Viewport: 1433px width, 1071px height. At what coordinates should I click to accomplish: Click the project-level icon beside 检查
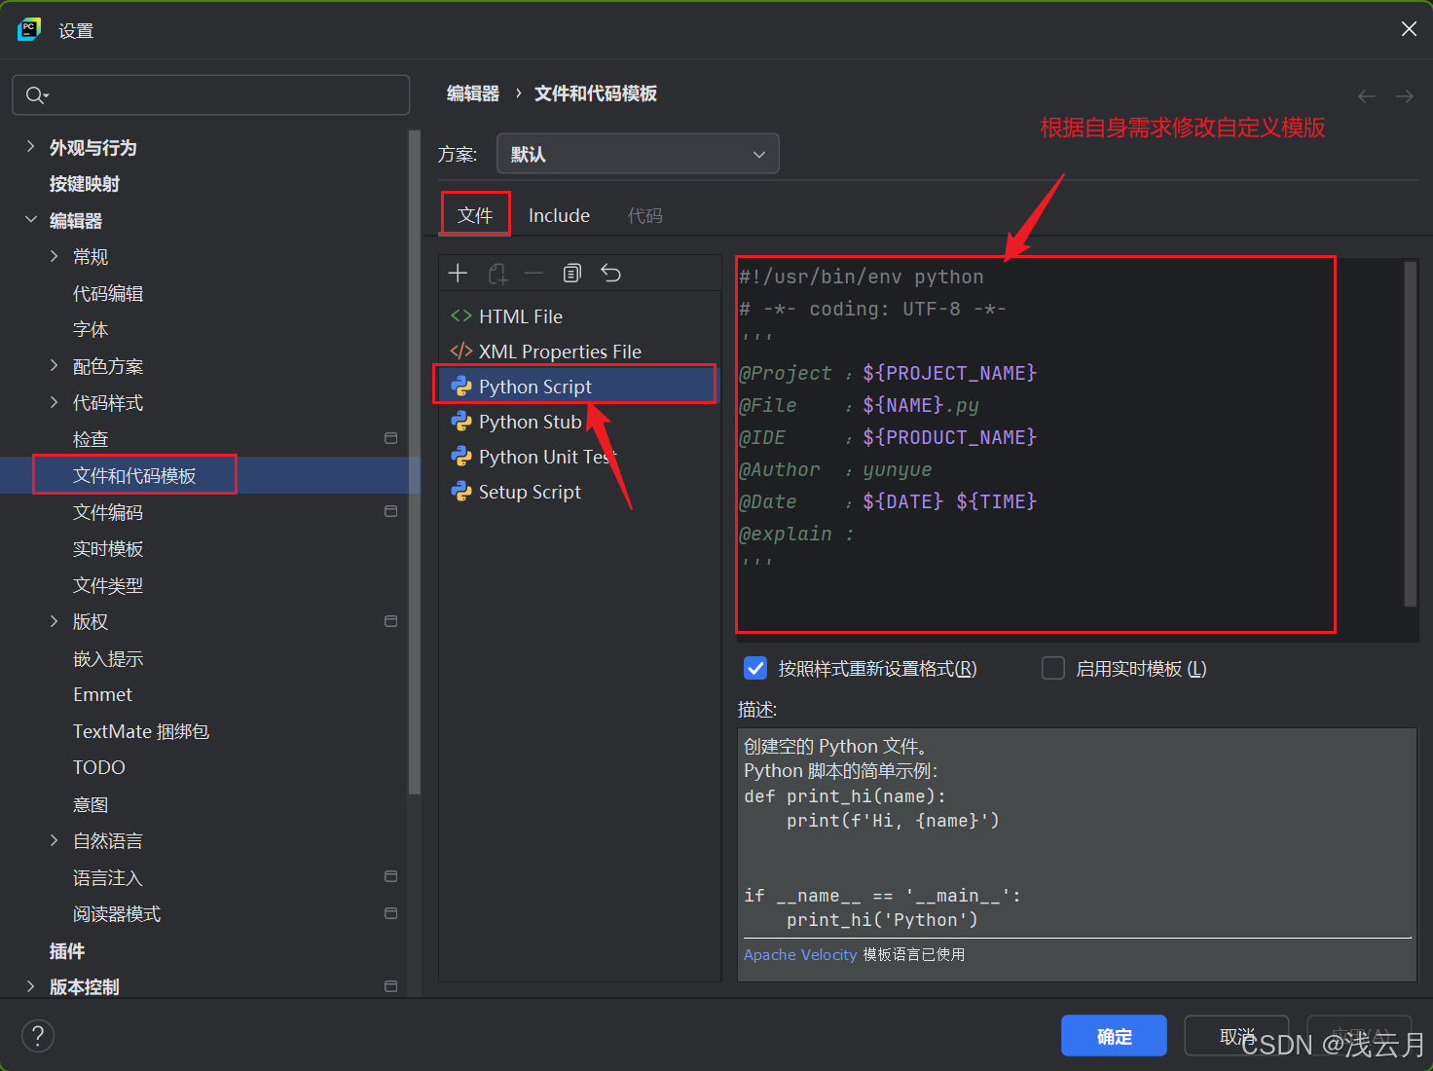pyautogui.click(x=390, y=438)
